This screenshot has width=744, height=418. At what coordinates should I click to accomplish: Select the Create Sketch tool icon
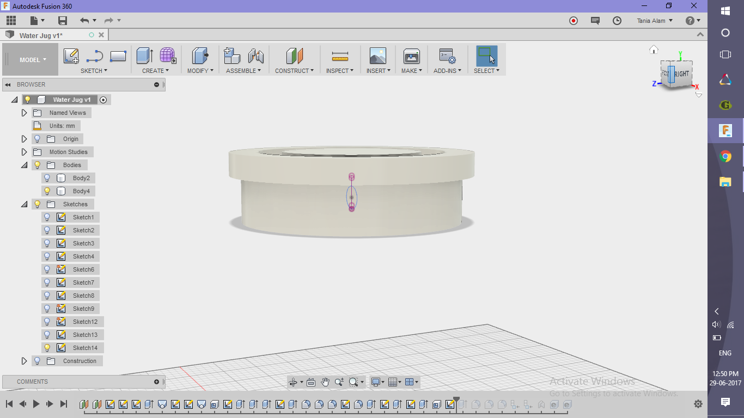(x=71, y=56)
